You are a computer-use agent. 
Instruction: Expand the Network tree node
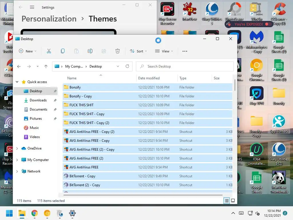click(x=17, y=171)
